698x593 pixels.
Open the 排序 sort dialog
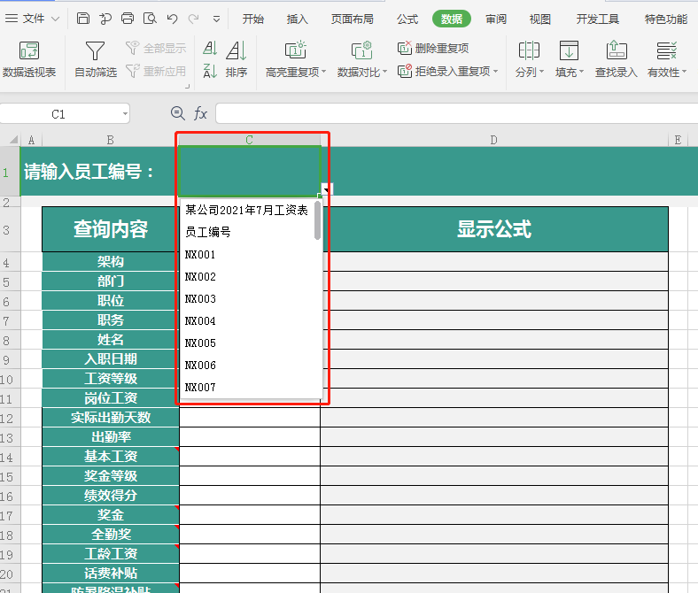(x=236, y=59)
